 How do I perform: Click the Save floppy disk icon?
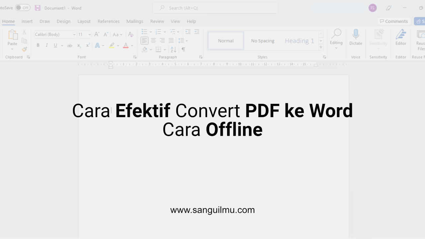coord(38,8)
